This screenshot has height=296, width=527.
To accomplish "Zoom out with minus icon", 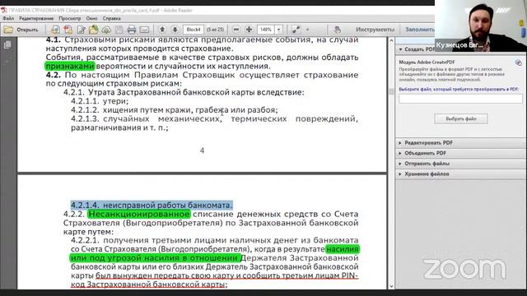I will 236,30.
